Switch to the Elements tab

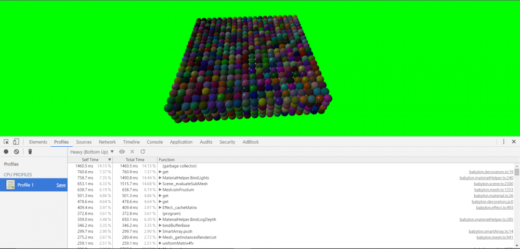click(x=38, y=142)
